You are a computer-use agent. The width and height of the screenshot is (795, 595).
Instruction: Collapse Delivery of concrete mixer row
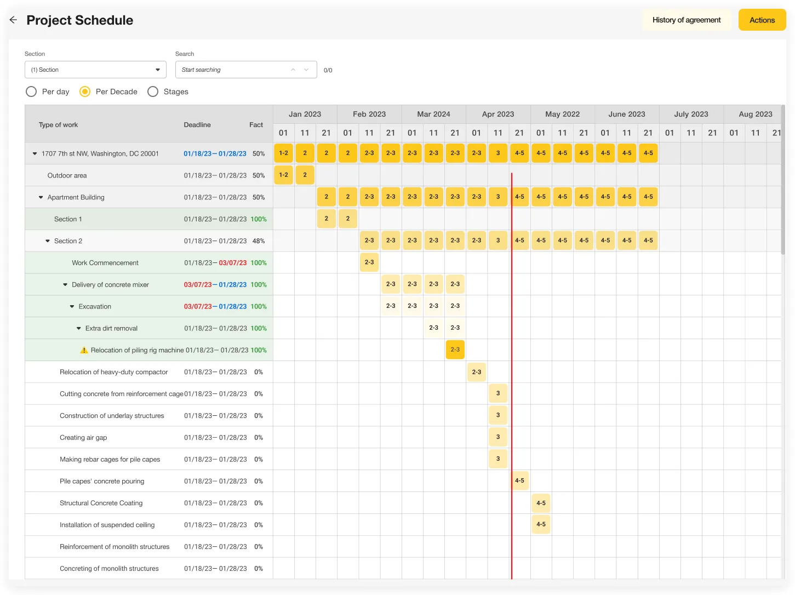click(65, 285)
